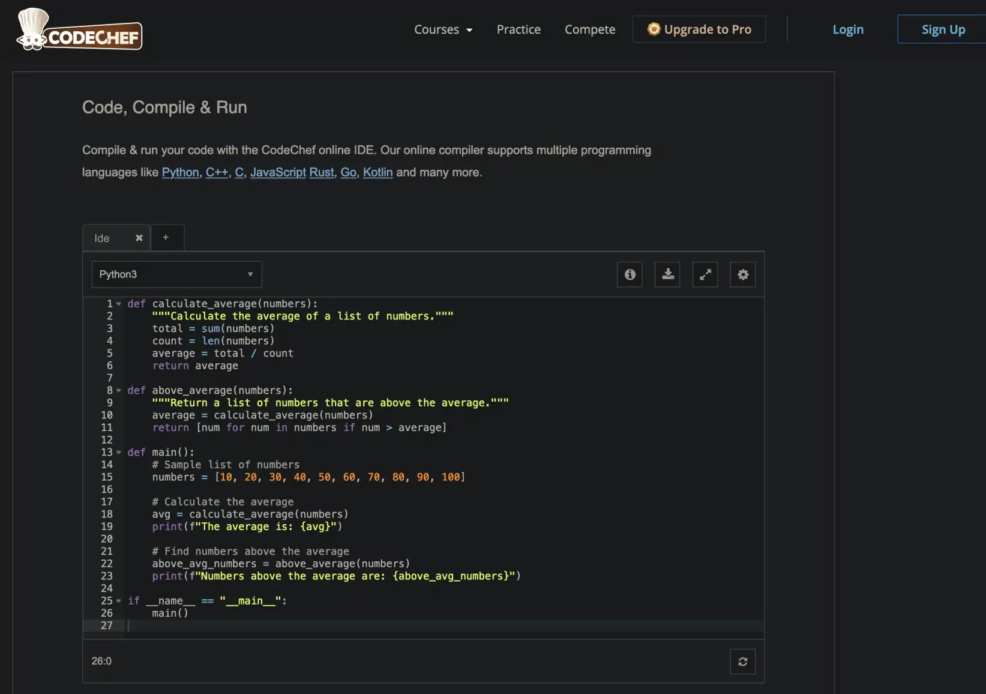Screen dimensions: 986x694
Task: Collapse above_average function at line 8
Action: (x=119, y=390)
